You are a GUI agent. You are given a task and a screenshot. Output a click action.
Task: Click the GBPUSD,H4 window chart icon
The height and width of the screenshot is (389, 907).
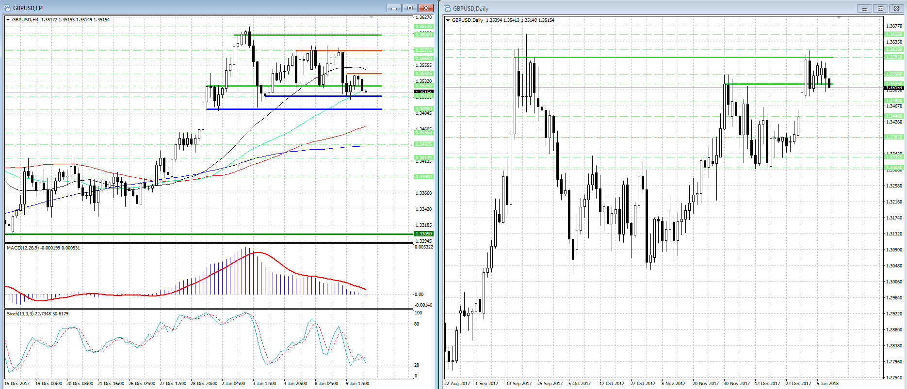coord(7,8)
